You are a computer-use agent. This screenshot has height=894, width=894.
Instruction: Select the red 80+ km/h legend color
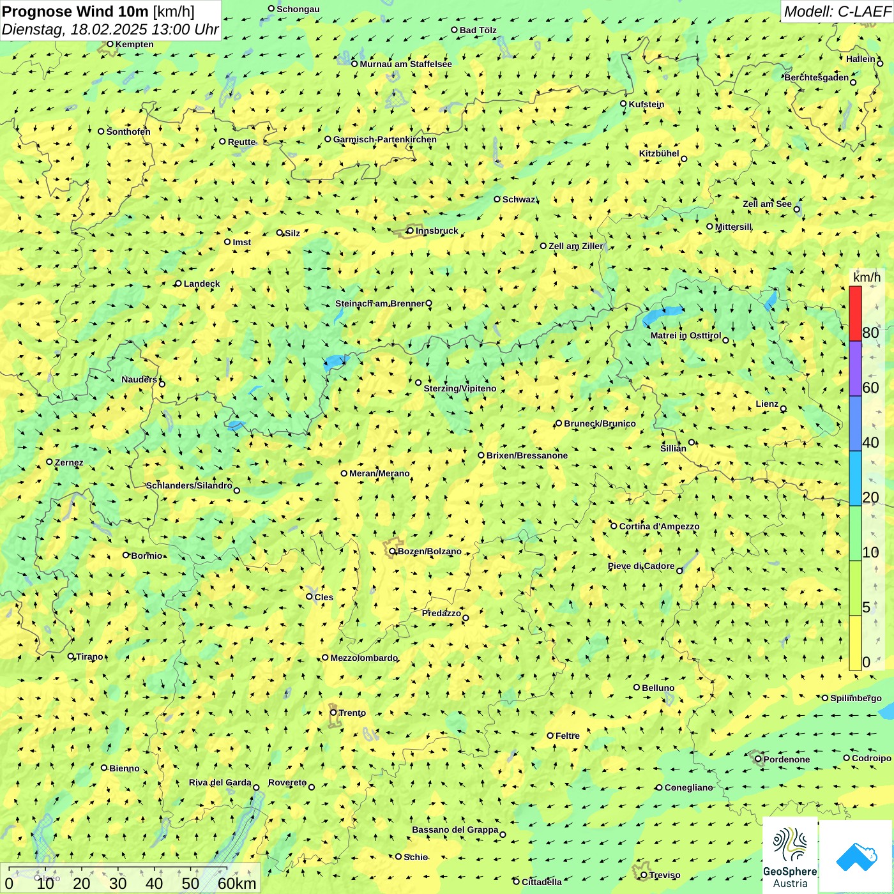click(855, 314)
